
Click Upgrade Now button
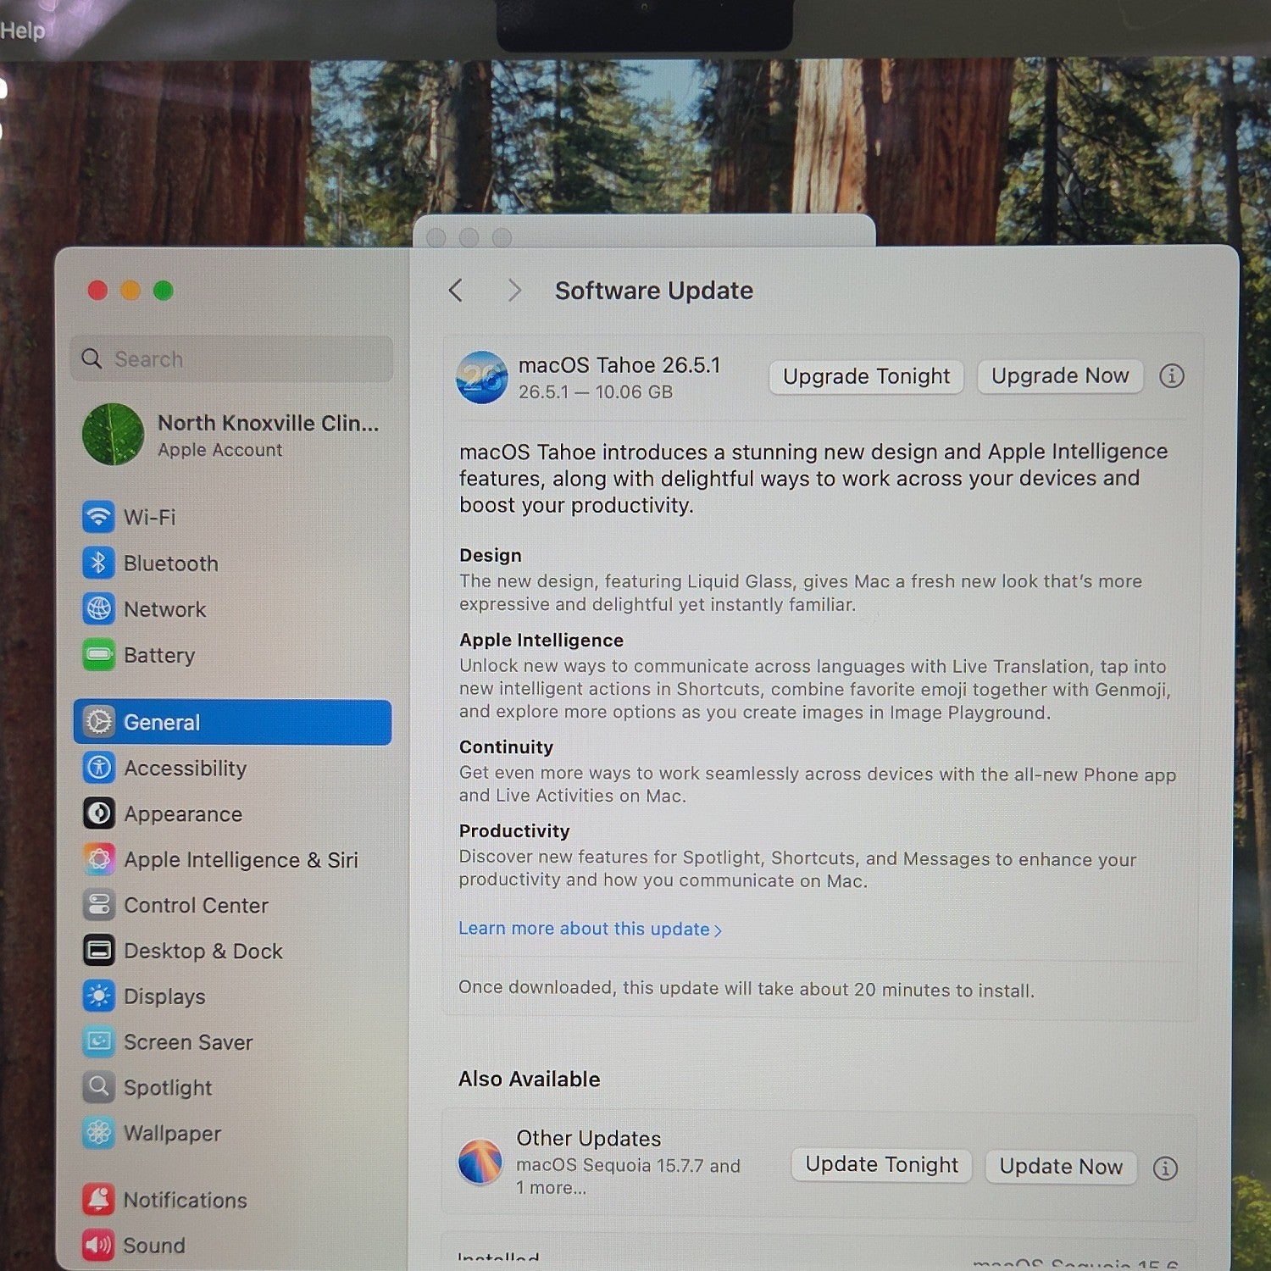point(1060,375)
